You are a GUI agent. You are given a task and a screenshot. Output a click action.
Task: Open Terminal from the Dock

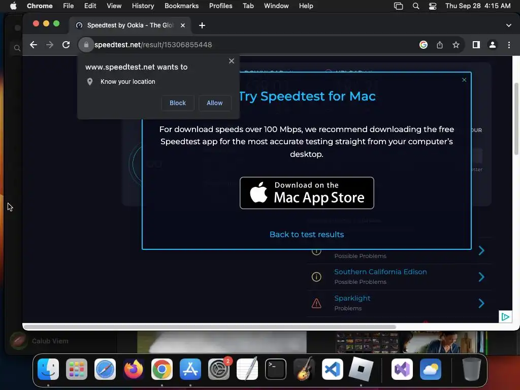click(276, 369)
